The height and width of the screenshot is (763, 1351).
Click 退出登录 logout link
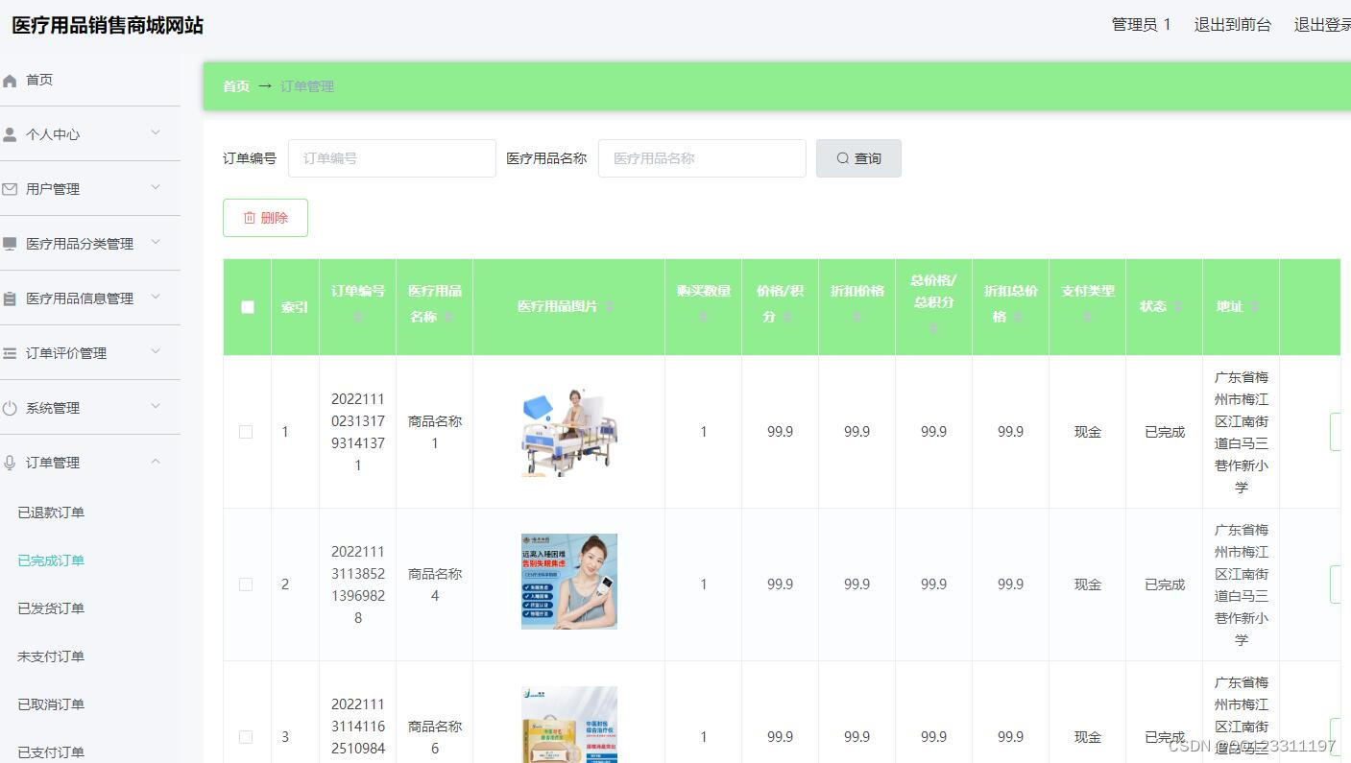[1322, 25]
